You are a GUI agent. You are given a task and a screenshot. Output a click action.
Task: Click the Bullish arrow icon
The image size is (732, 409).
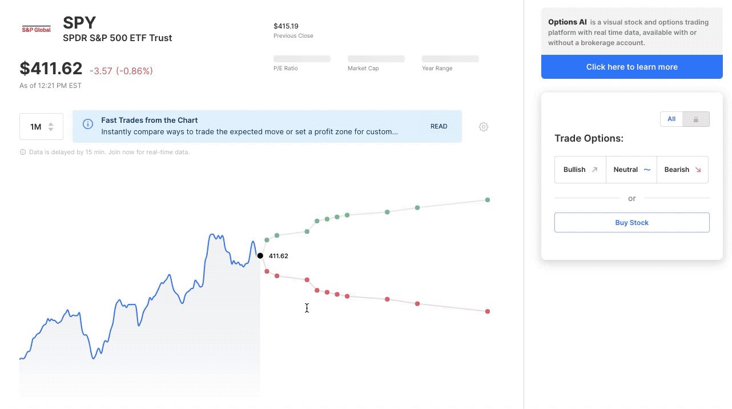point(594,170)
